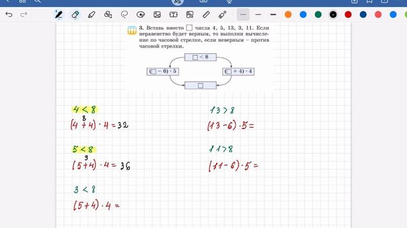Image resolution: width=407 pixels, height=228 pixels.
Task: Choose the thin stroke width
Action: tap(243, 15)
